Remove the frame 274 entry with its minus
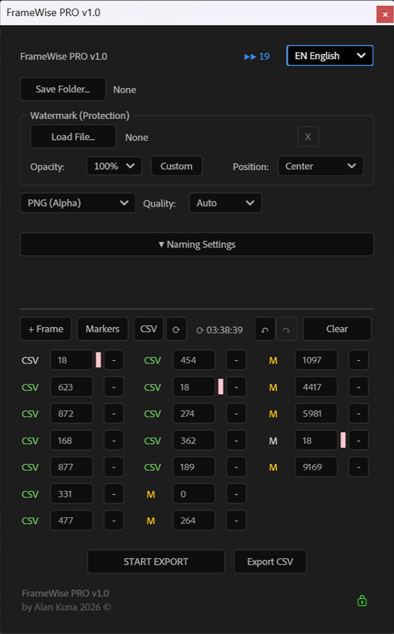This screenshot has width=394, height=634. tap(236, 414)
